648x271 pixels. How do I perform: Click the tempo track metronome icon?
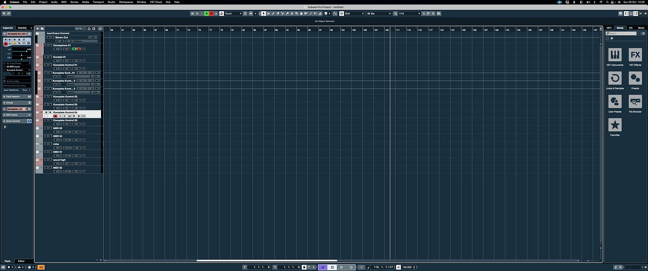[398, 267]
